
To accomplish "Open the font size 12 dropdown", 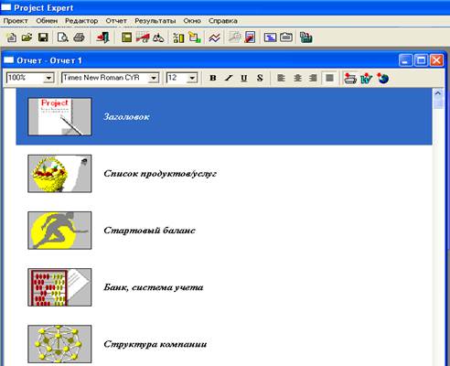I will pyautogui.click(x=192, y=78).
